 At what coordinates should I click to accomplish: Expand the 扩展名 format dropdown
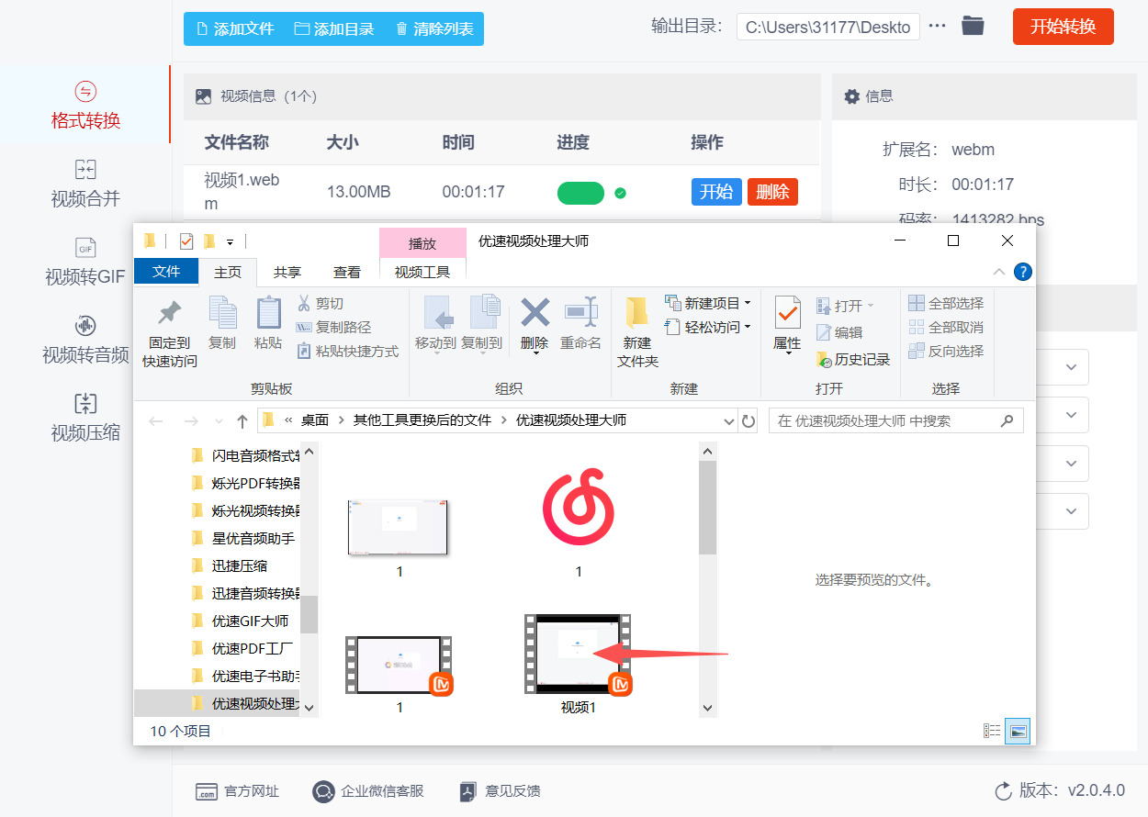(x=1070, y=366)
